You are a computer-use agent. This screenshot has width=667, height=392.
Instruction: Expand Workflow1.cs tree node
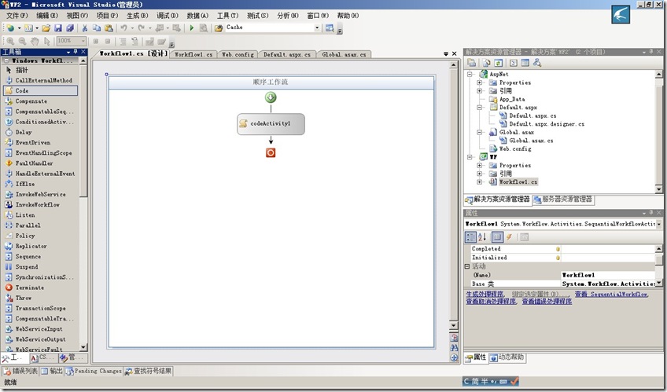(x=480, y=181)
